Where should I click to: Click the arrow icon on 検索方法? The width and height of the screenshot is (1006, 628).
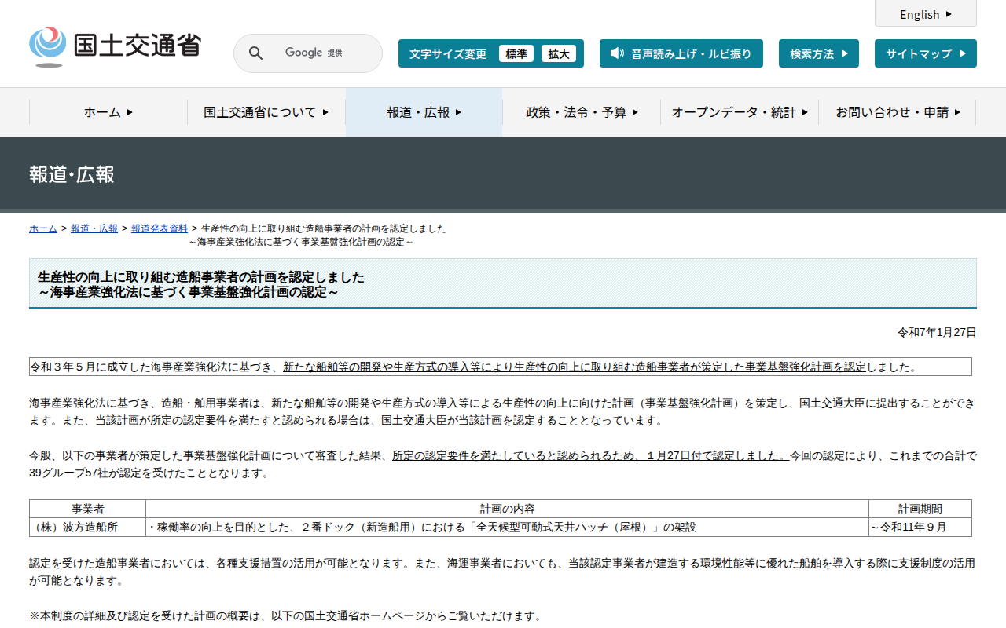coord(845,53)
